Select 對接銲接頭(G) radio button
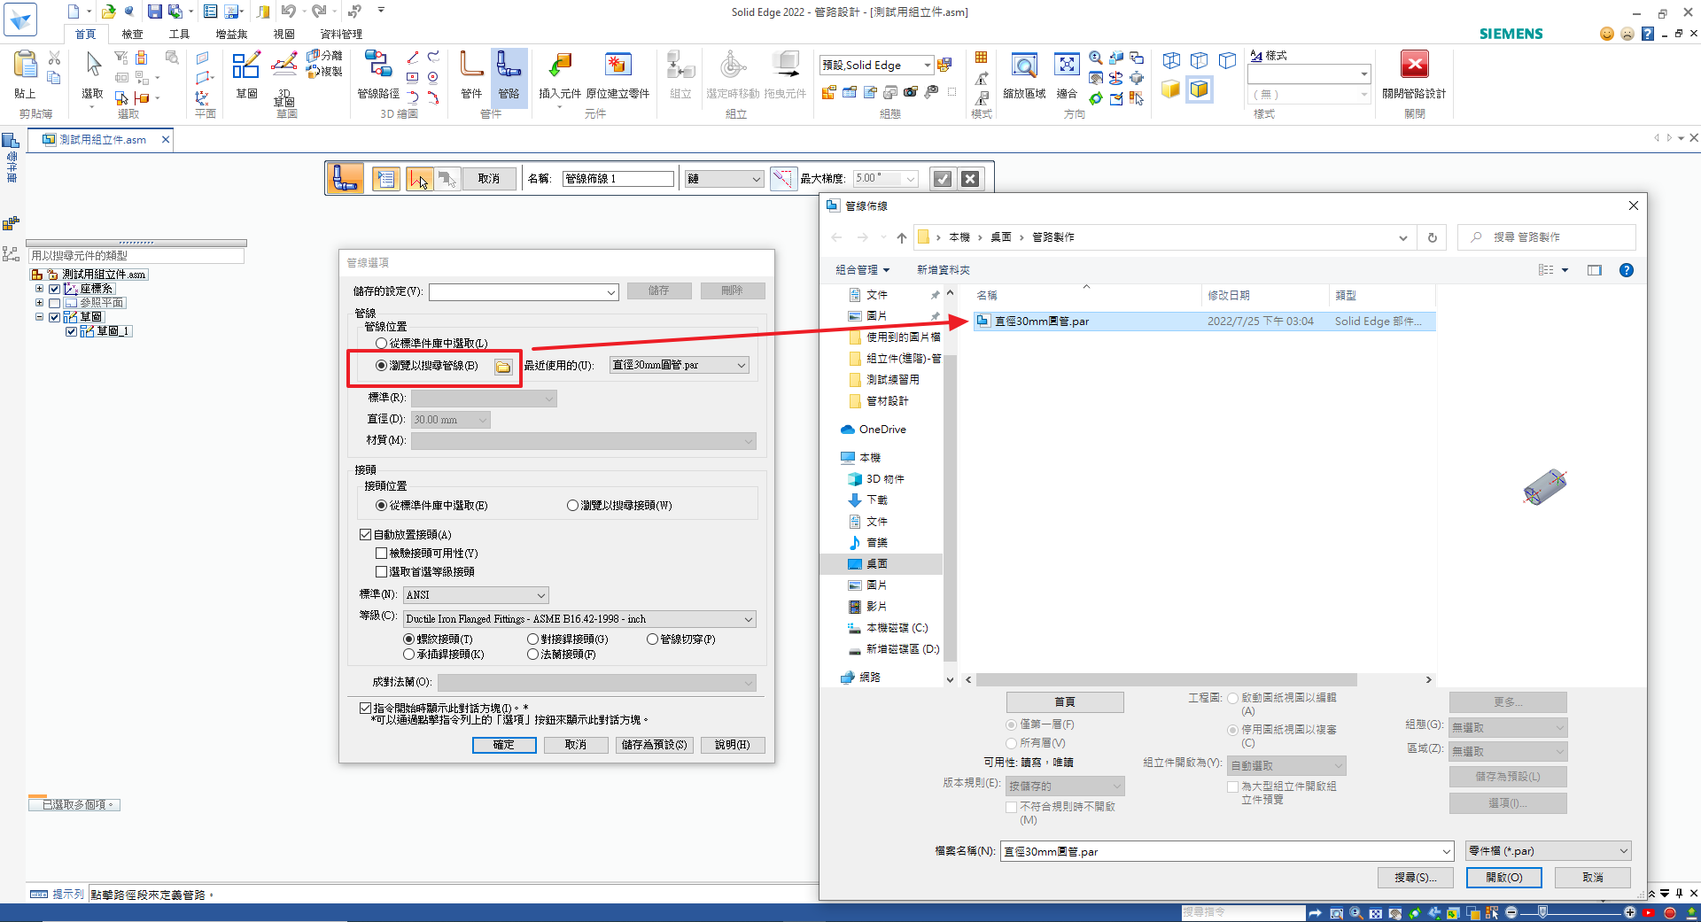This screenshot has width=1701, height=922. pos(532,639)
